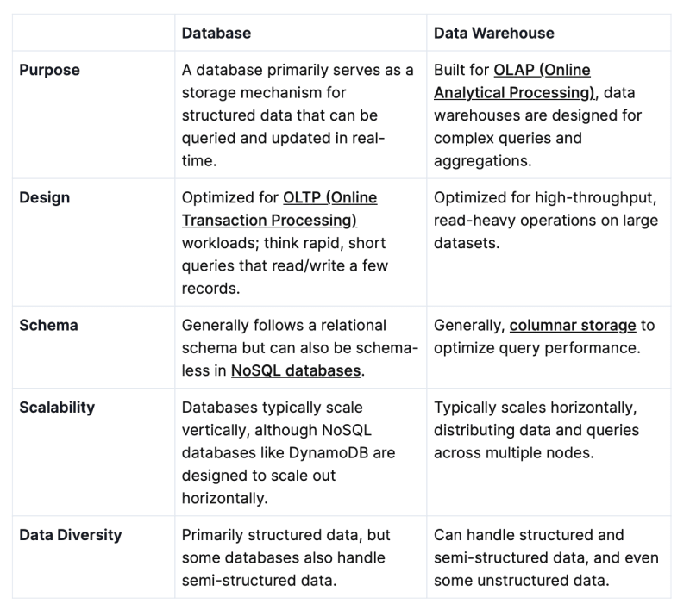Click the empty top-left header cell
690x610 pixels.
[94, 33]
